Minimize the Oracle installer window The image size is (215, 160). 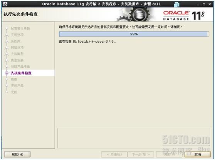point(198,4)
